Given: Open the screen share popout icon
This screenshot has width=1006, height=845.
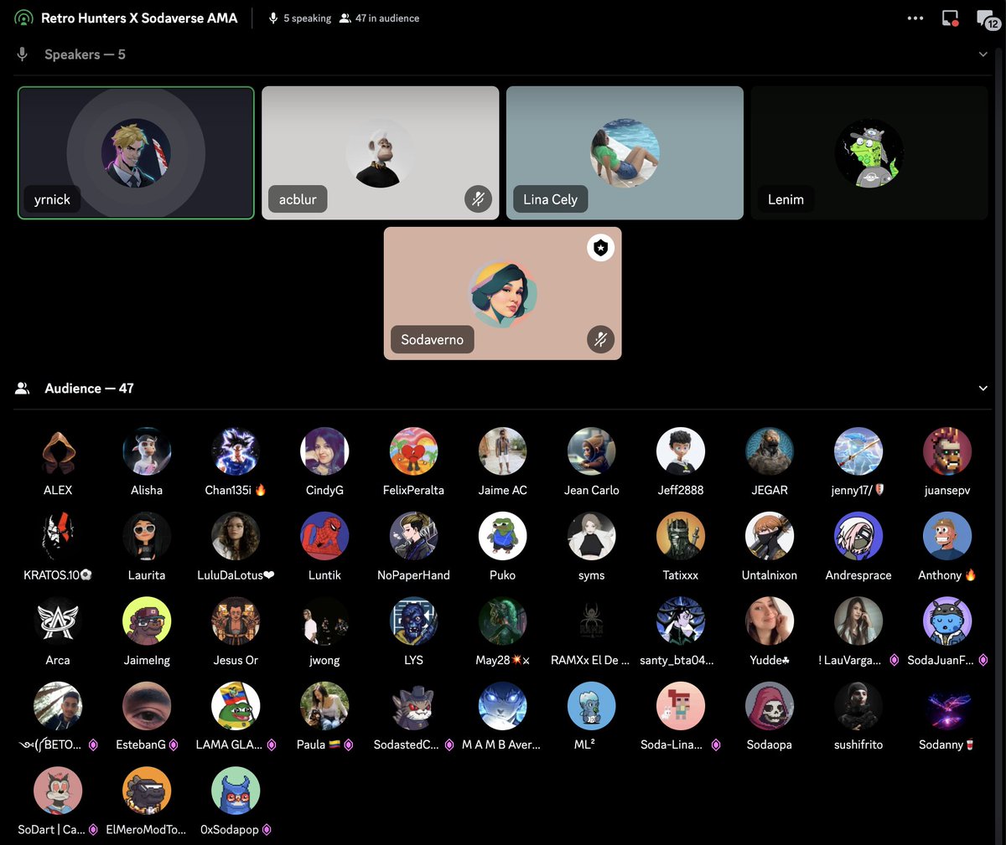Looking at the screenshot, I should point(950,18).
